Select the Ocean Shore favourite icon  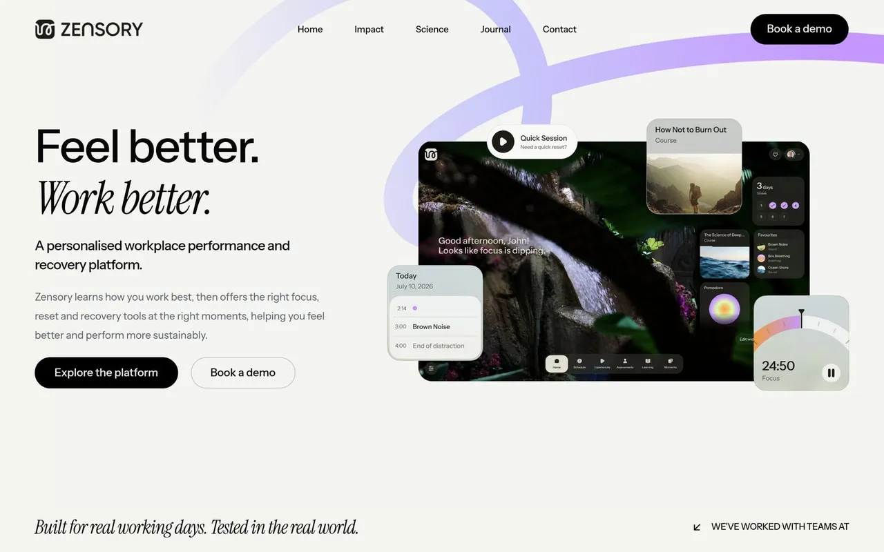[761, 269]
